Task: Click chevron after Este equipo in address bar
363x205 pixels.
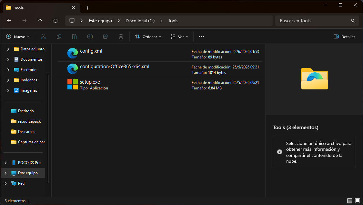Action: (x=119, y=21)
